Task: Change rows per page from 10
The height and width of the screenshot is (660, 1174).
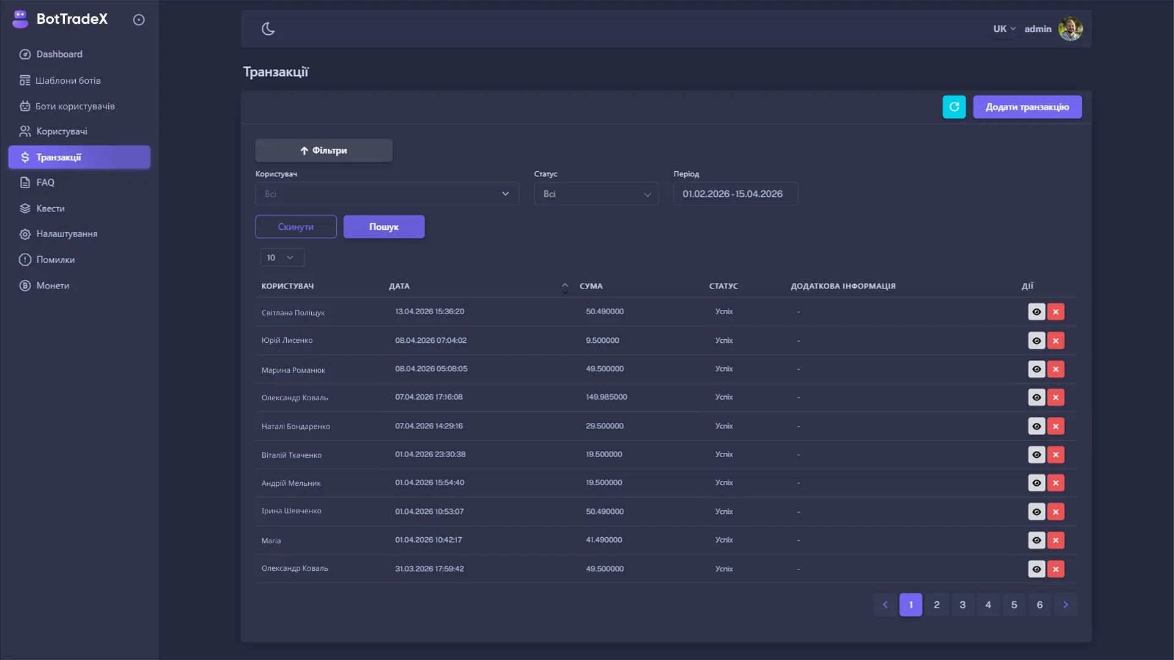Action: pyautogui.click(x=282, y=257)
